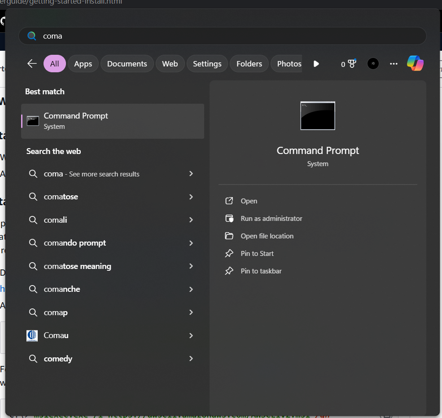Screen dimensions: 442x418
Task: Switch to the Apps filter tab
Action: (x=83, y=64)
